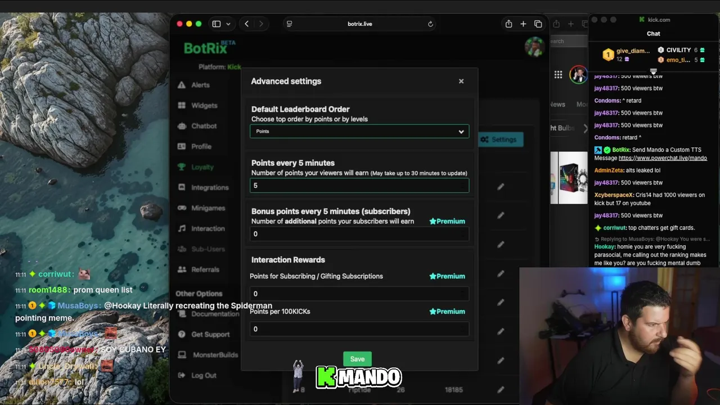Collapse the chat leaderboard handle
This screenshot has width=720, height=405.
click(654, 71)
